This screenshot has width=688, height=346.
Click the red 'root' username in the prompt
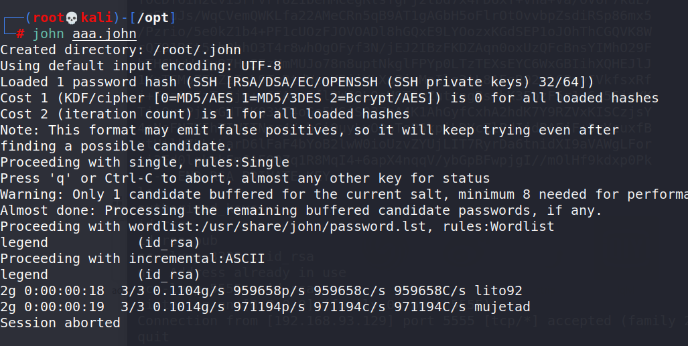[x=48, y=18]
